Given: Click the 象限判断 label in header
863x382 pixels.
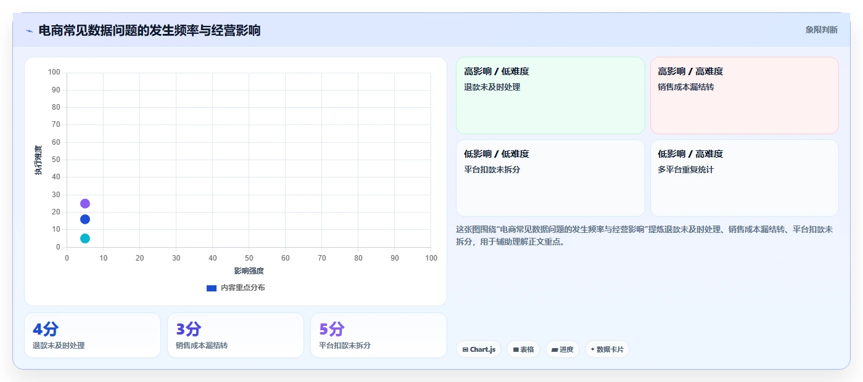Looking at the screenshot, I should (x=821, y=30).
